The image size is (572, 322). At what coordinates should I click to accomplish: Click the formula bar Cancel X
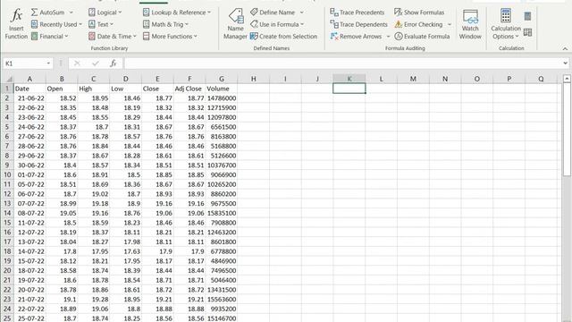[77, 64]
